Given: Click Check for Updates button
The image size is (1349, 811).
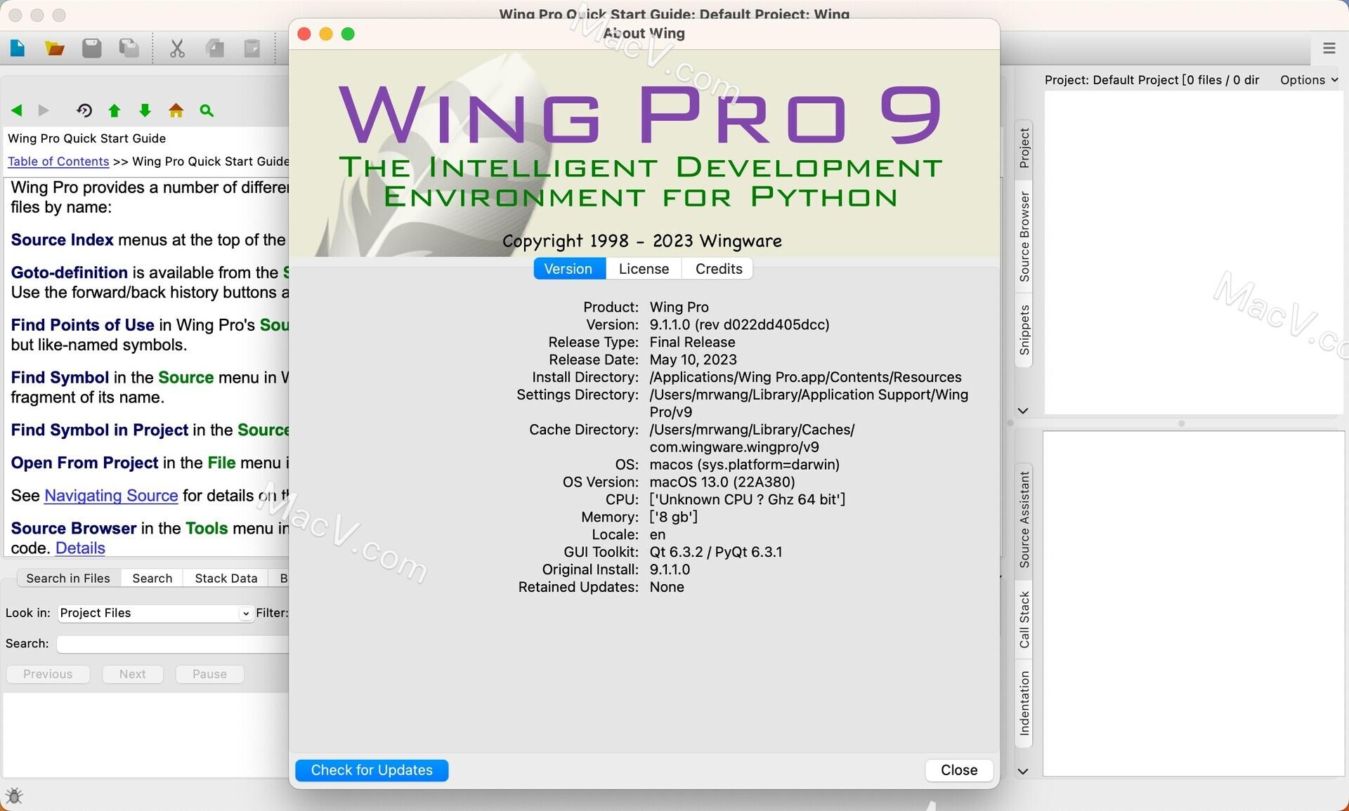Looking at the screenshot, I should point(372,770).
